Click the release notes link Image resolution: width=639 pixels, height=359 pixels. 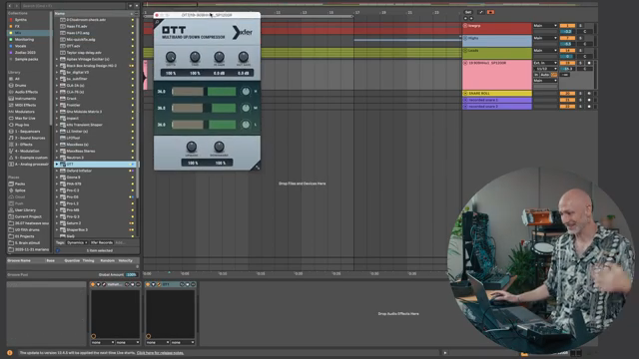[x=160, y=353]
